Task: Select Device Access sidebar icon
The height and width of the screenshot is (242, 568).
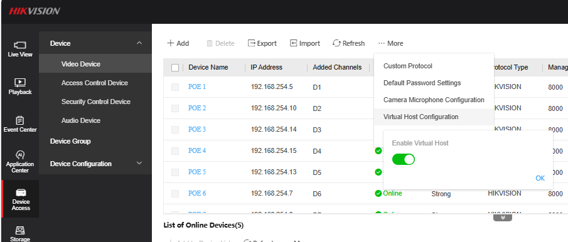Action: [21, 192]
